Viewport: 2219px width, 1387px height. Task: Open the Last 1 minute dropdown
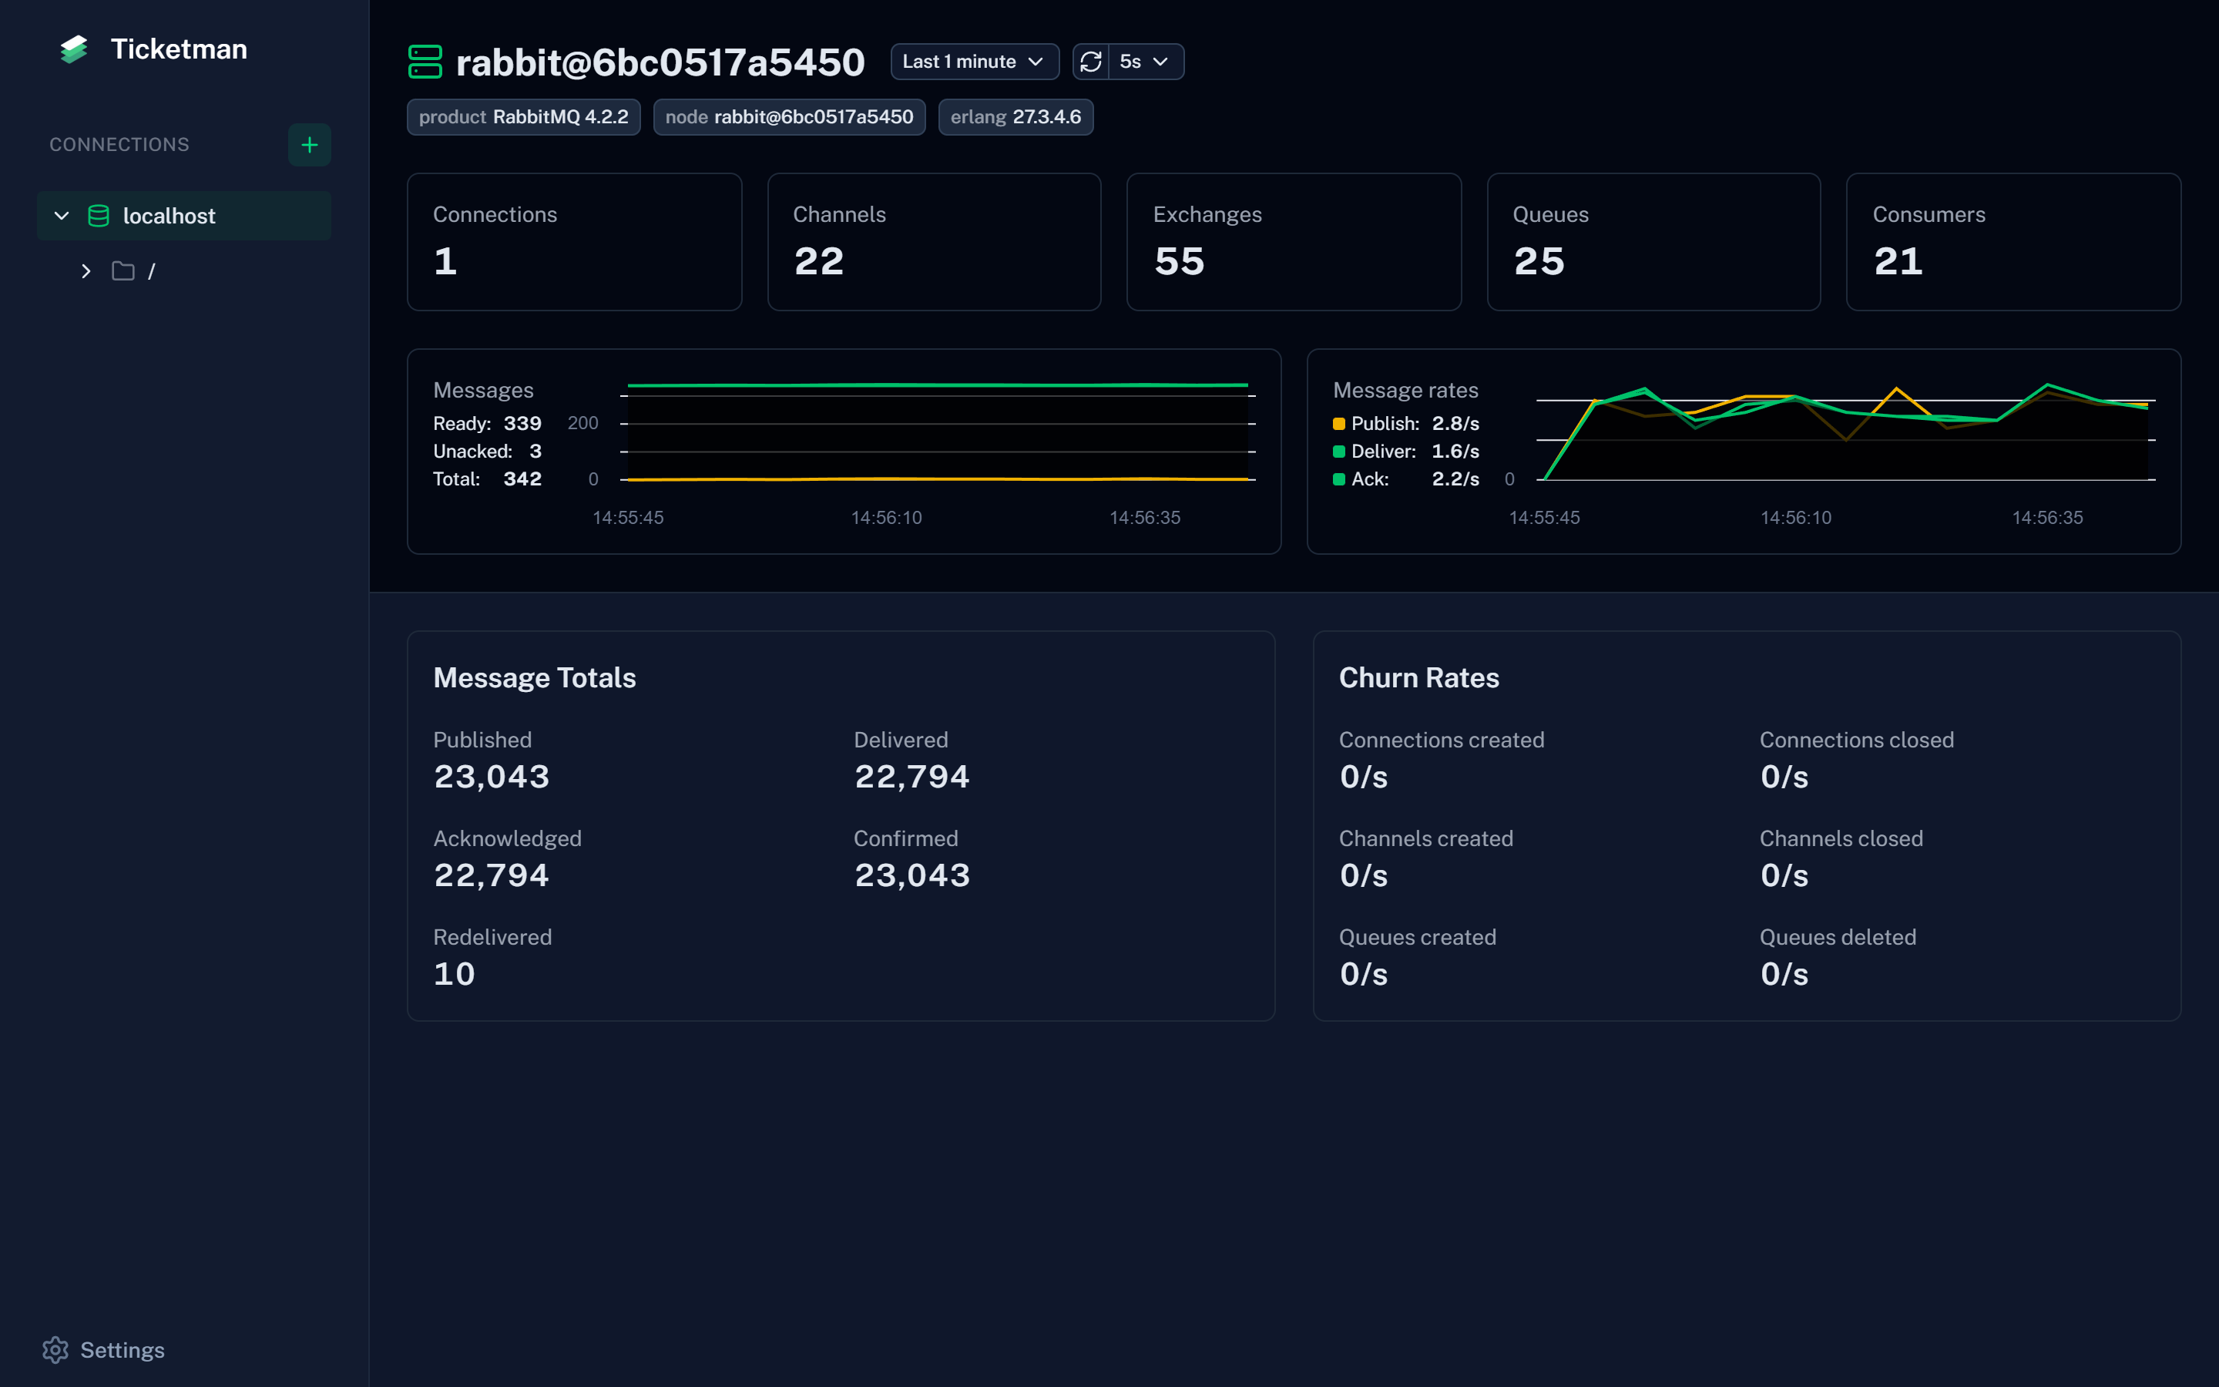[x=974, y=62]
